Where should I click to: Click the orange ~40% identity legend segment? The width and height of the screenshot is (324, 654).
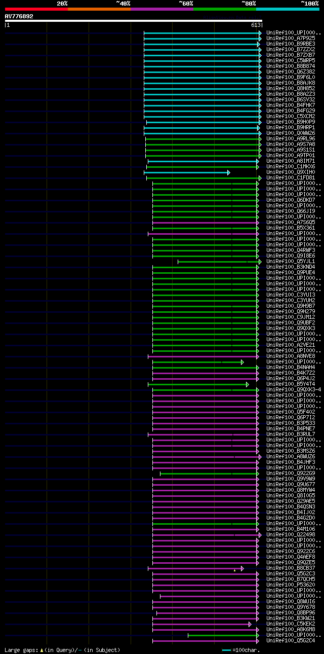pyautogui.click(x=99, y=9)
